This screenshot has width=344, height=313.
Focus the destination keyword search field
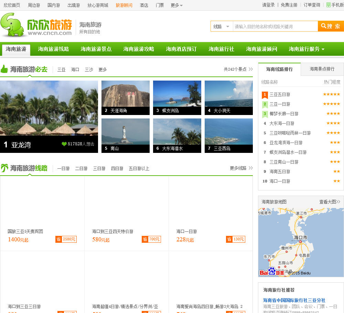coord(275,27)
